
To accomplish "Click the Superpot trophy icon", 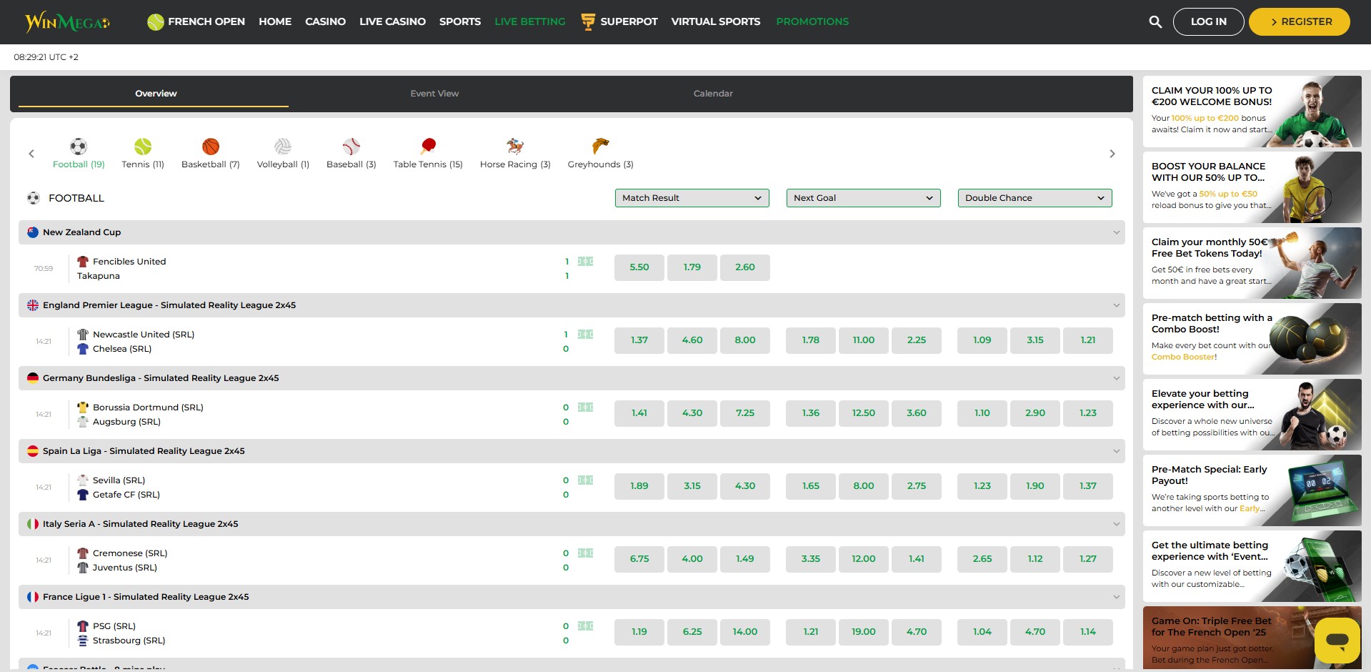I will coord(588,22).
